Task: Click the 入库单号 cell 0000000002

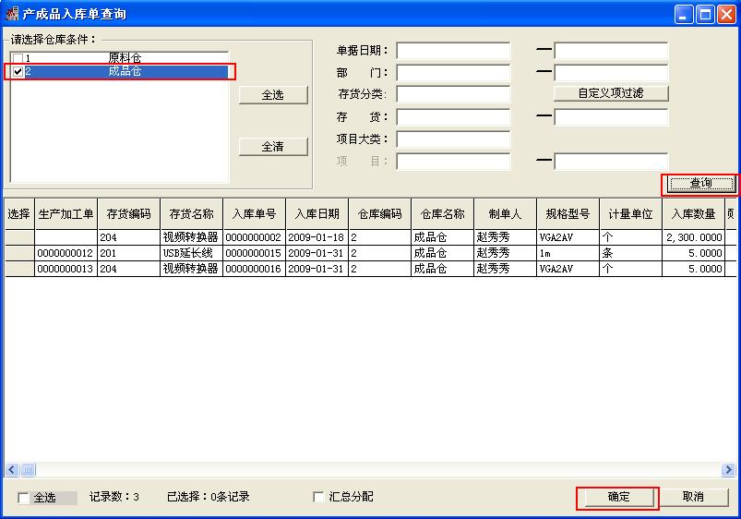Action: point(255,237)
